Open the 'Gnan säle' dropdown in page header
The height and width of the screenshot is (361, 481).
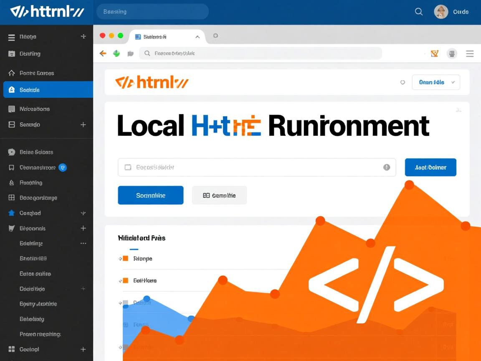pyautogui.click(x=435, y=82)
